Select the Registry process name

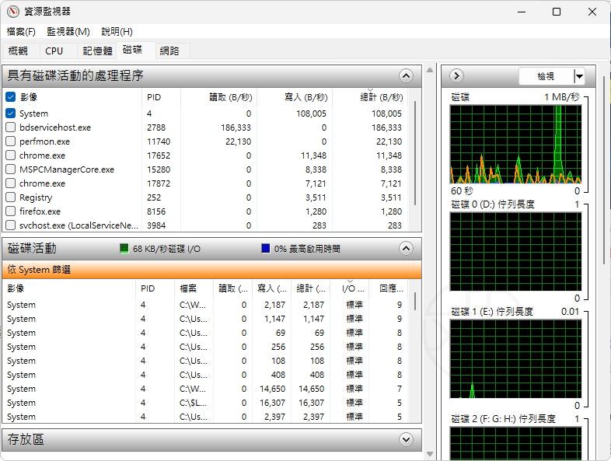(36, 197)
